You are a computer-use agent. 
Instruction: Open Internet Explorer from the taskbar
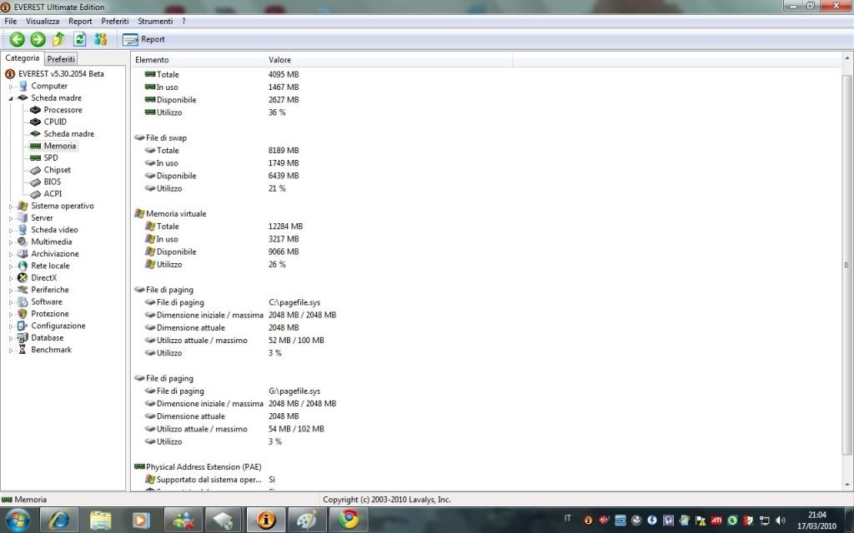59,520
